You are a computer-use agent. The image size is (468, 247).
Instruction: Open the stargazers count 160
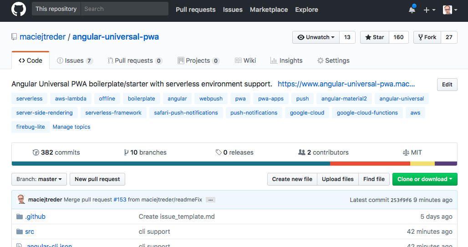point(398,37)
